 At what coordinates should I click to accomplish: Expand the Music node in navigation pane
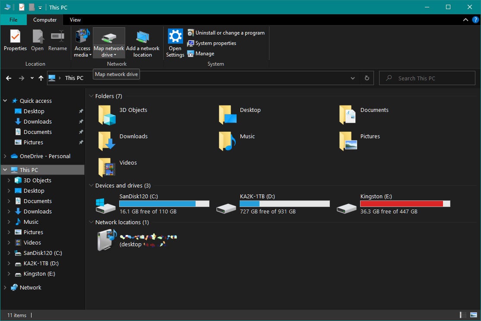9,222
